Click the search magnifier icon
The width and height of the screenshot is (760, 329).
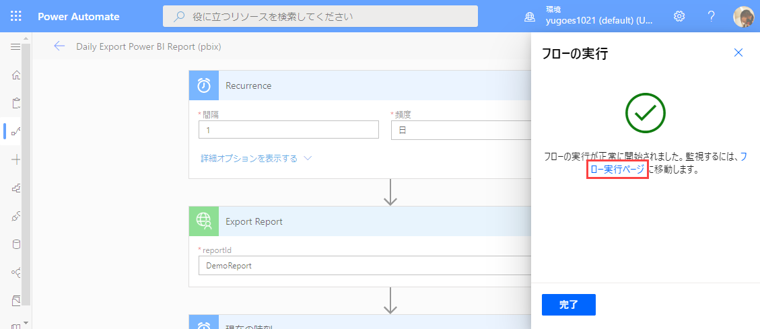pos(179,16)
